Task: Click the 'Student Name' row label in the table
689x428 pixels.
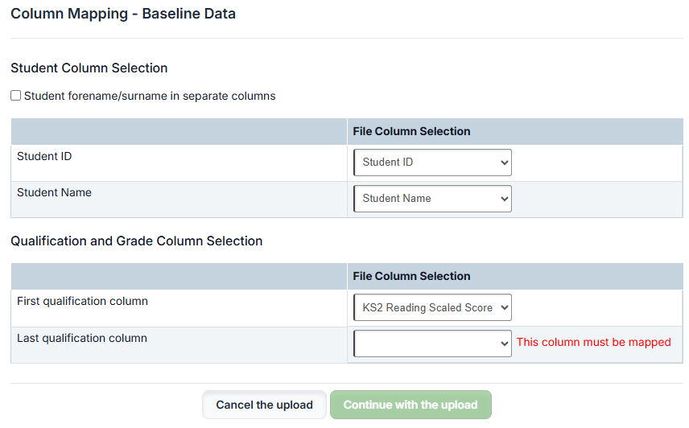Action: (55, 192)
